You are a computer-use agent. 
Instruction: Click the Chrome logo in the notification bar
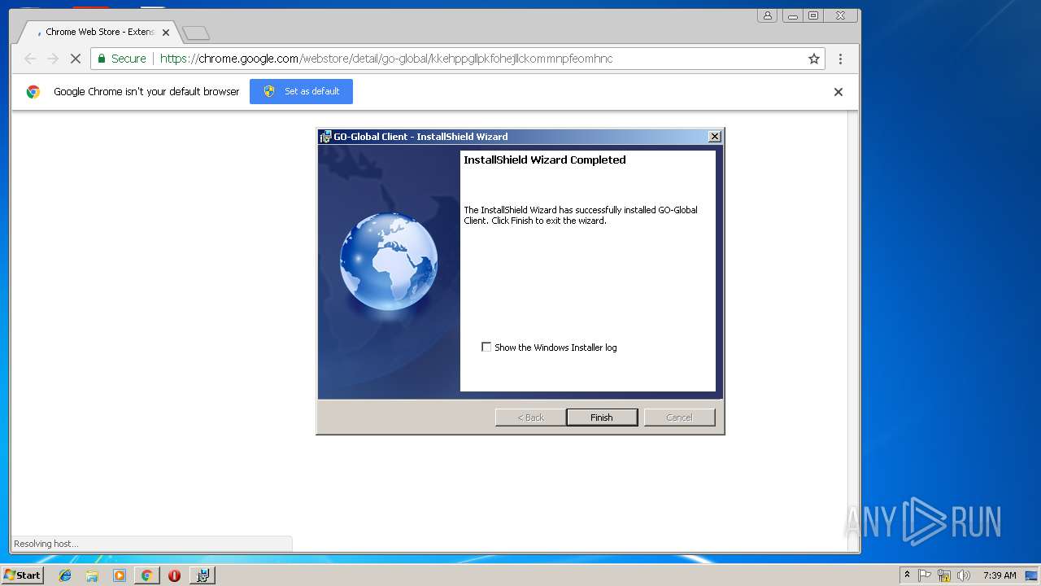[x=33, y=92]
